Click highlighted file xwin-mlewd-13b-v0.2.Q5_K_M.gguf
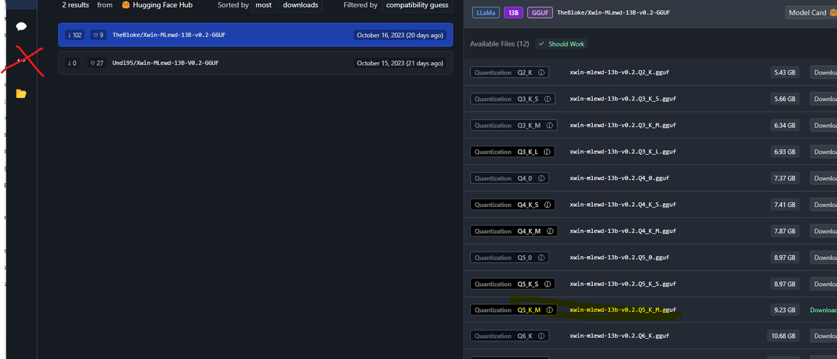 (x=623, y=310)
